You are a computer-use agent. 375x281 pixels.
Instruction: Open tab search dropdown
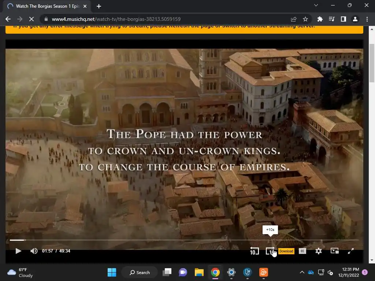pyautogui.click(x=316, y=5)
